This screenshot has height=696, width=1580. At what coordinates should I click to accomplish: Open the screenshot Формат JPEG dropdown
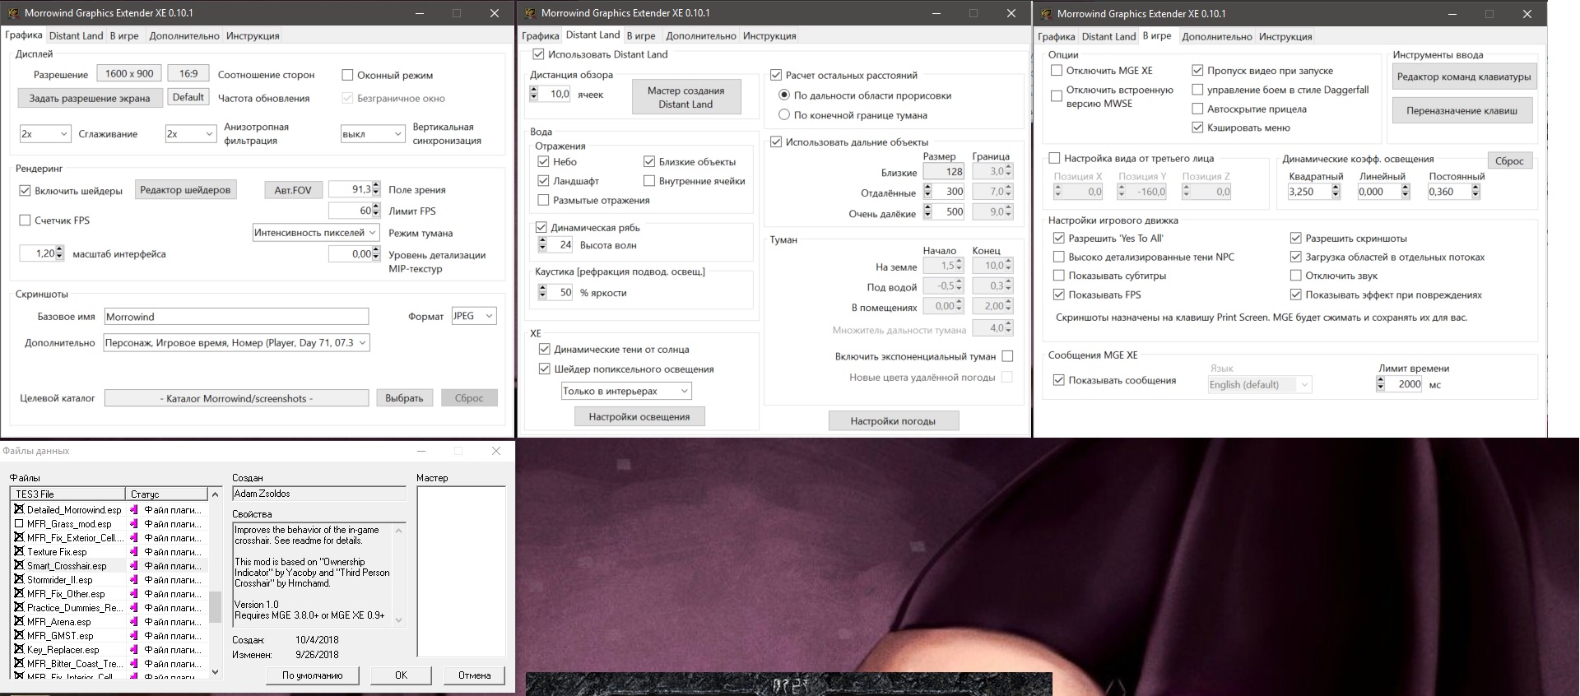pos(474,316)
